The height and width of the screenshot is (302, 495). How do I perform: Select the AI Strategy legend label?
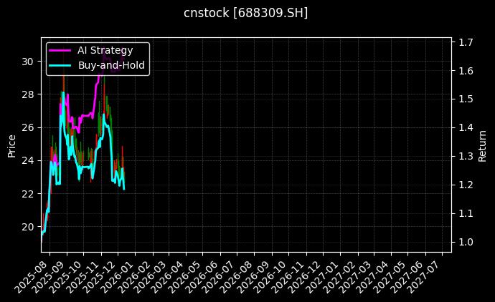tap(105, 50)
